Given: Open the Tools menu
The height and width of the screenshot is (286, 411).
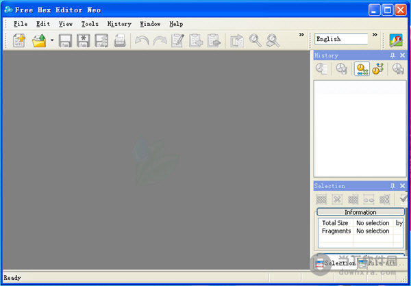Looking at the screenshot, I should [90, 24].
